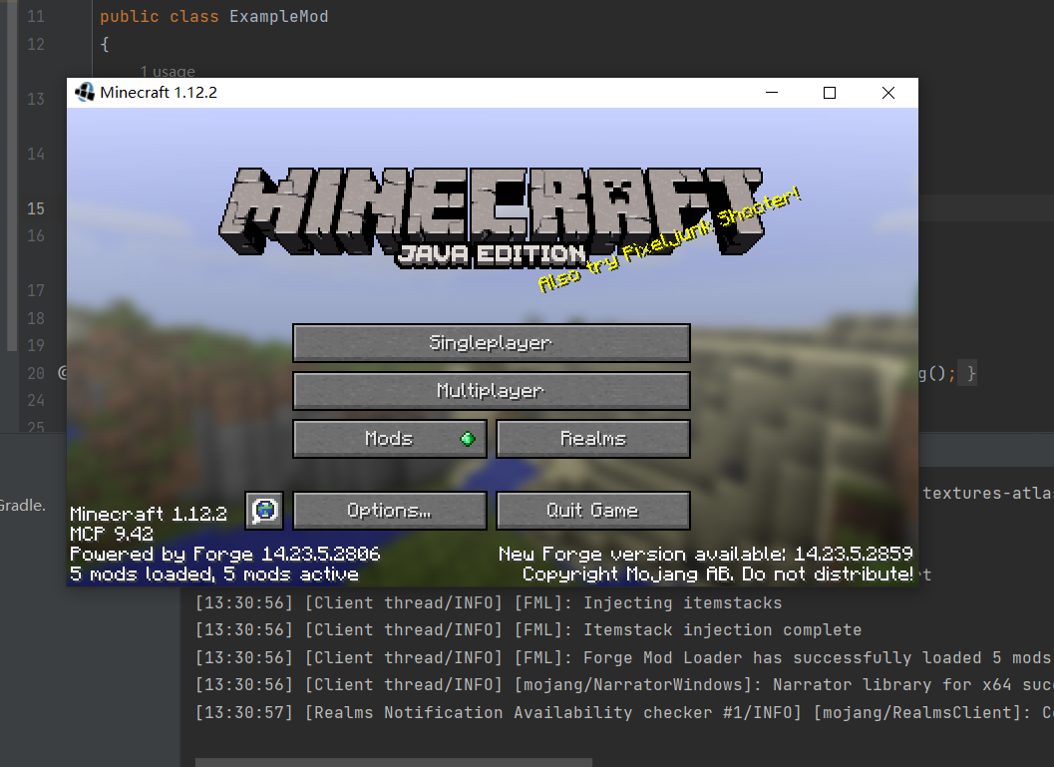Click the gutter marker beside line 20
The height and width of the screenshot is (767, 1054).
tap(63, 372)
